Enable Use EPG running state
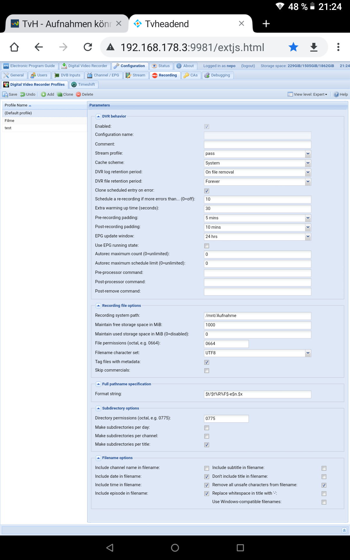This screenshot has height=560, width=350. pyautogui.click(x=207, y=246)
